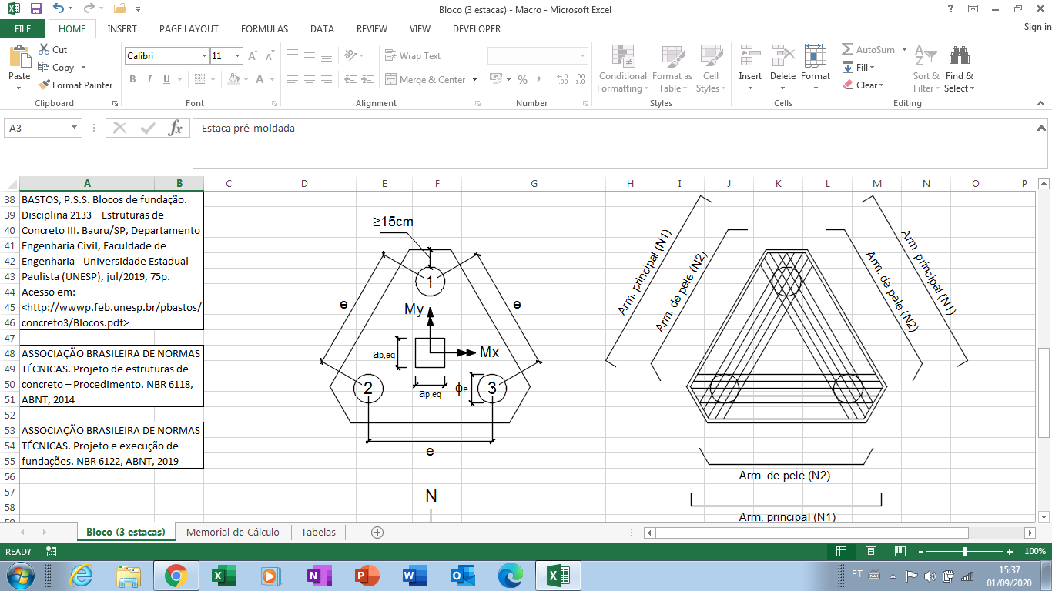Undo the last action
This screenshot has height=591, width=1052.
pos(59,9)
